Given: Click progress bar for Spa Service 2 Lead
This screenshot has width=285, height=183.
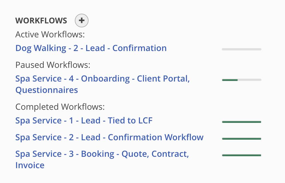Looking at the screenshot, I should coord(241,139).
